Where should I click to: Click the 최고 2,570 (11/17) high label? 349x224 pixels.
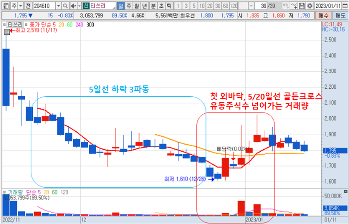coord(36,30)
